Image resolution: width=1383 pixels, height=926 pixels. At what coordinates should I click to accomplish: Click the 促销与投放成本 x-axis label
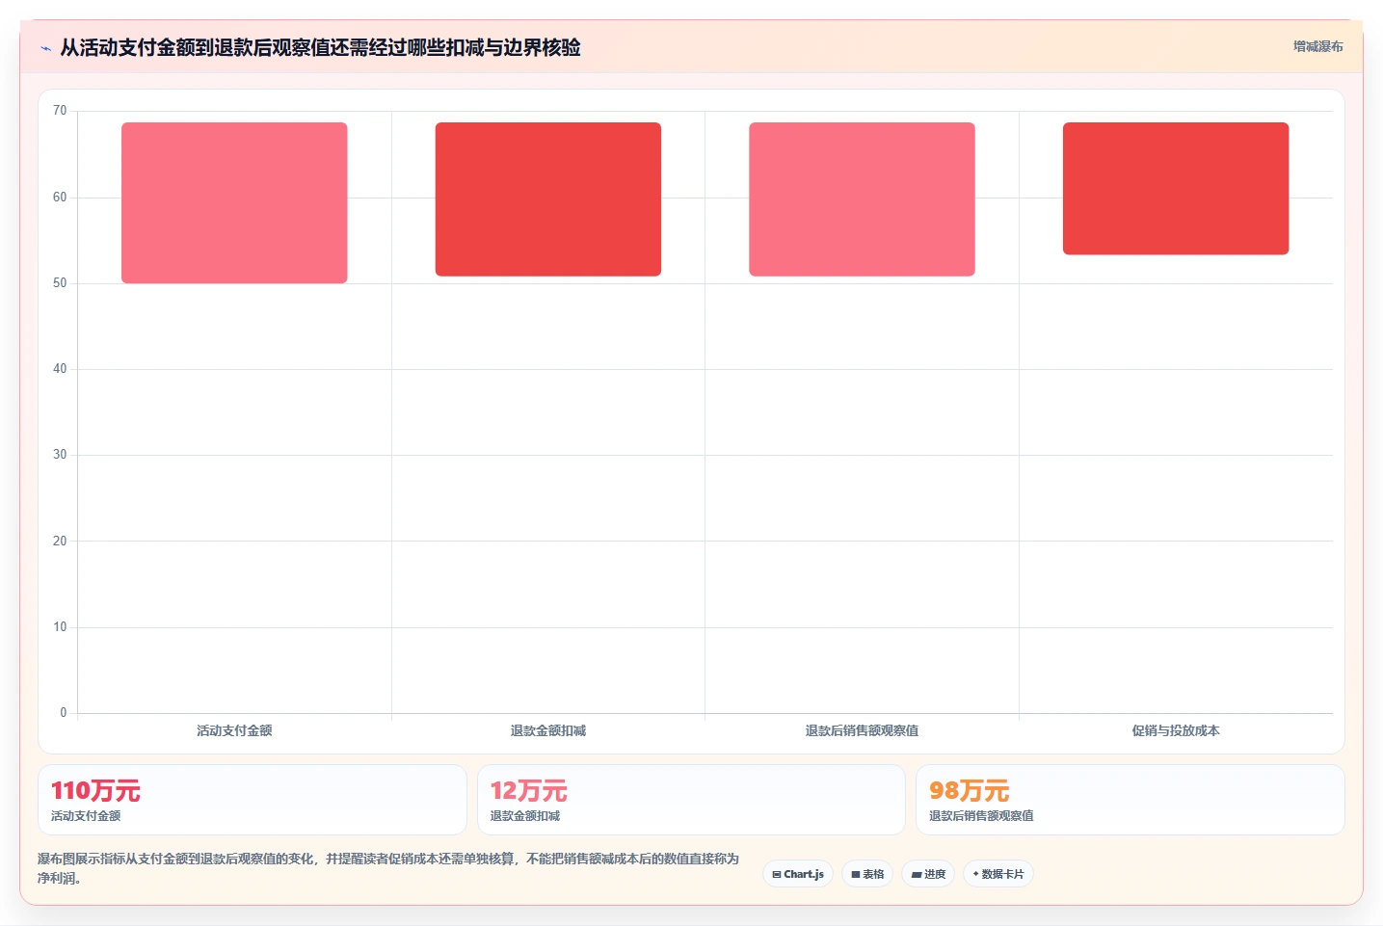tap(1176, 730)
